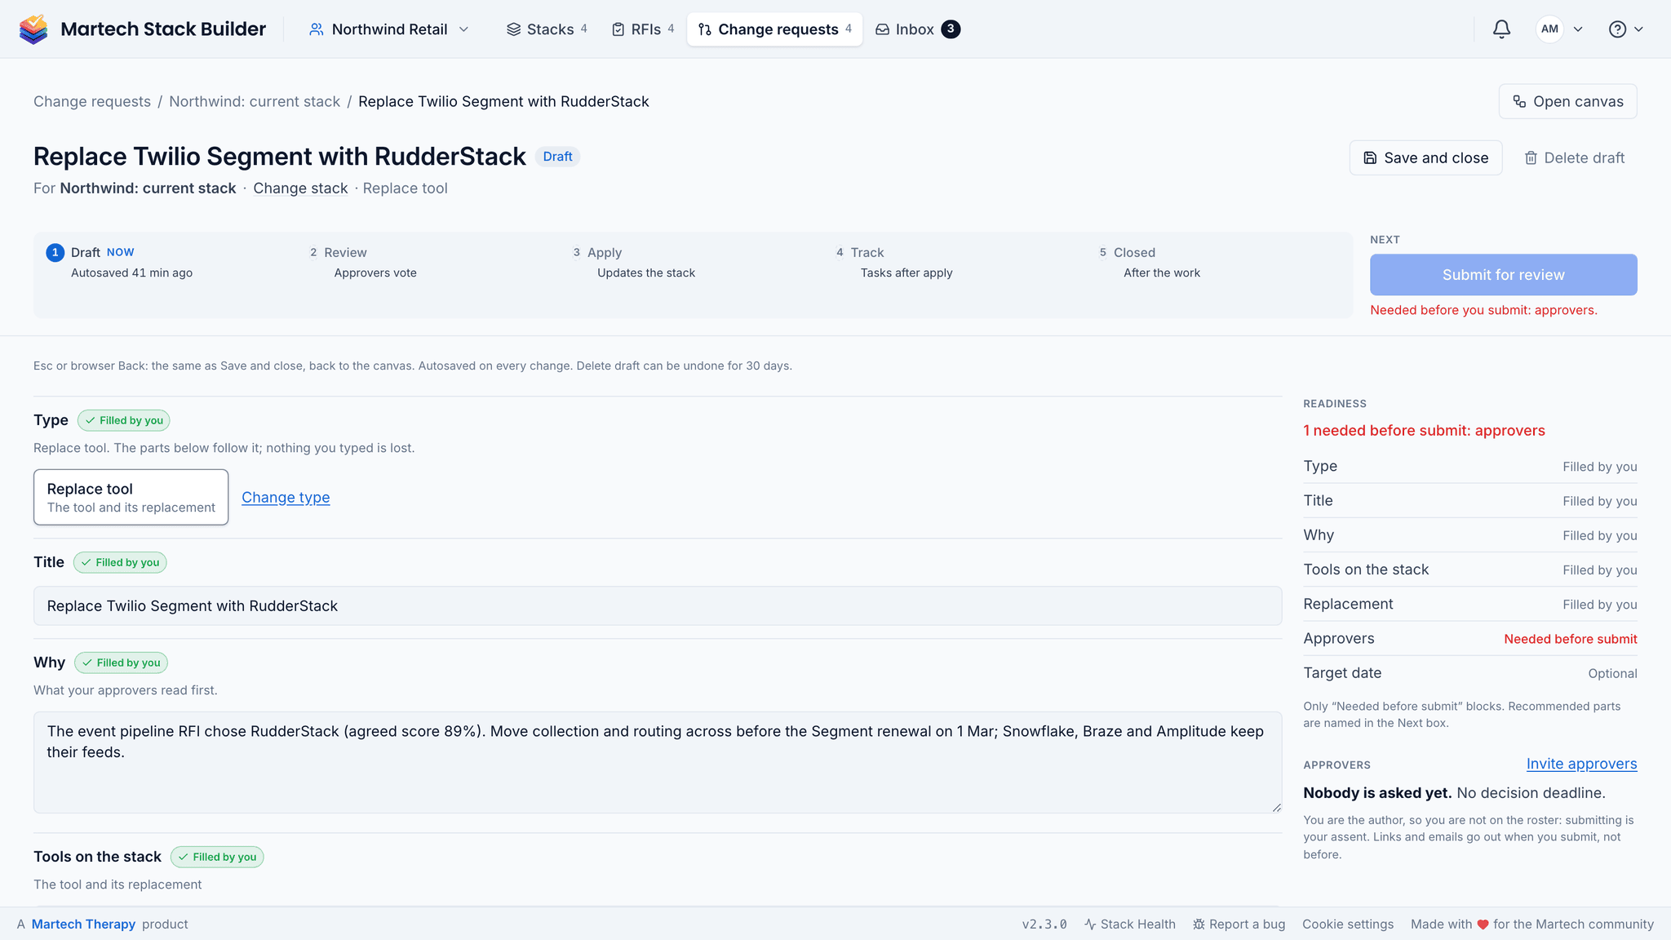Open the AM user avatar menu
The height and width of the screenshot is (940, 1671).
tap(1559, 29)
